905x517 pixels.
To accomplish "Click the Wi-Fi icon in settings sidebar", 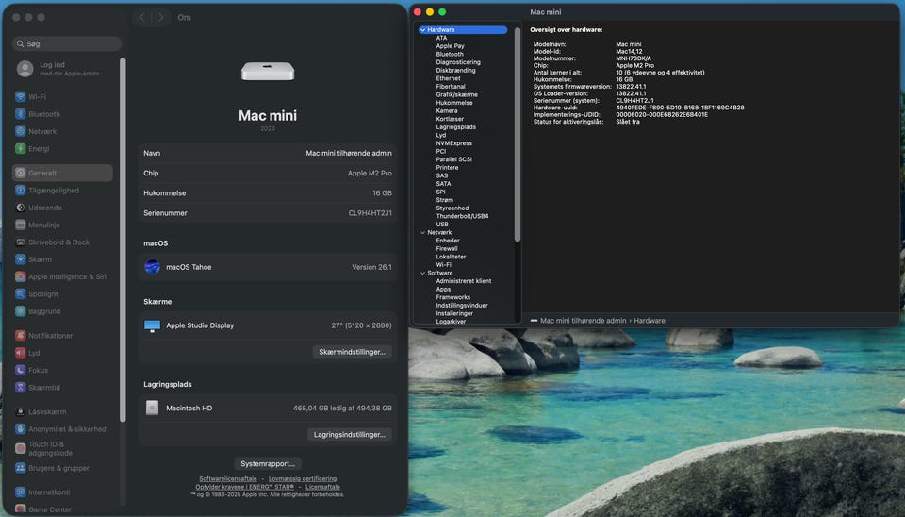I will 20,97.
